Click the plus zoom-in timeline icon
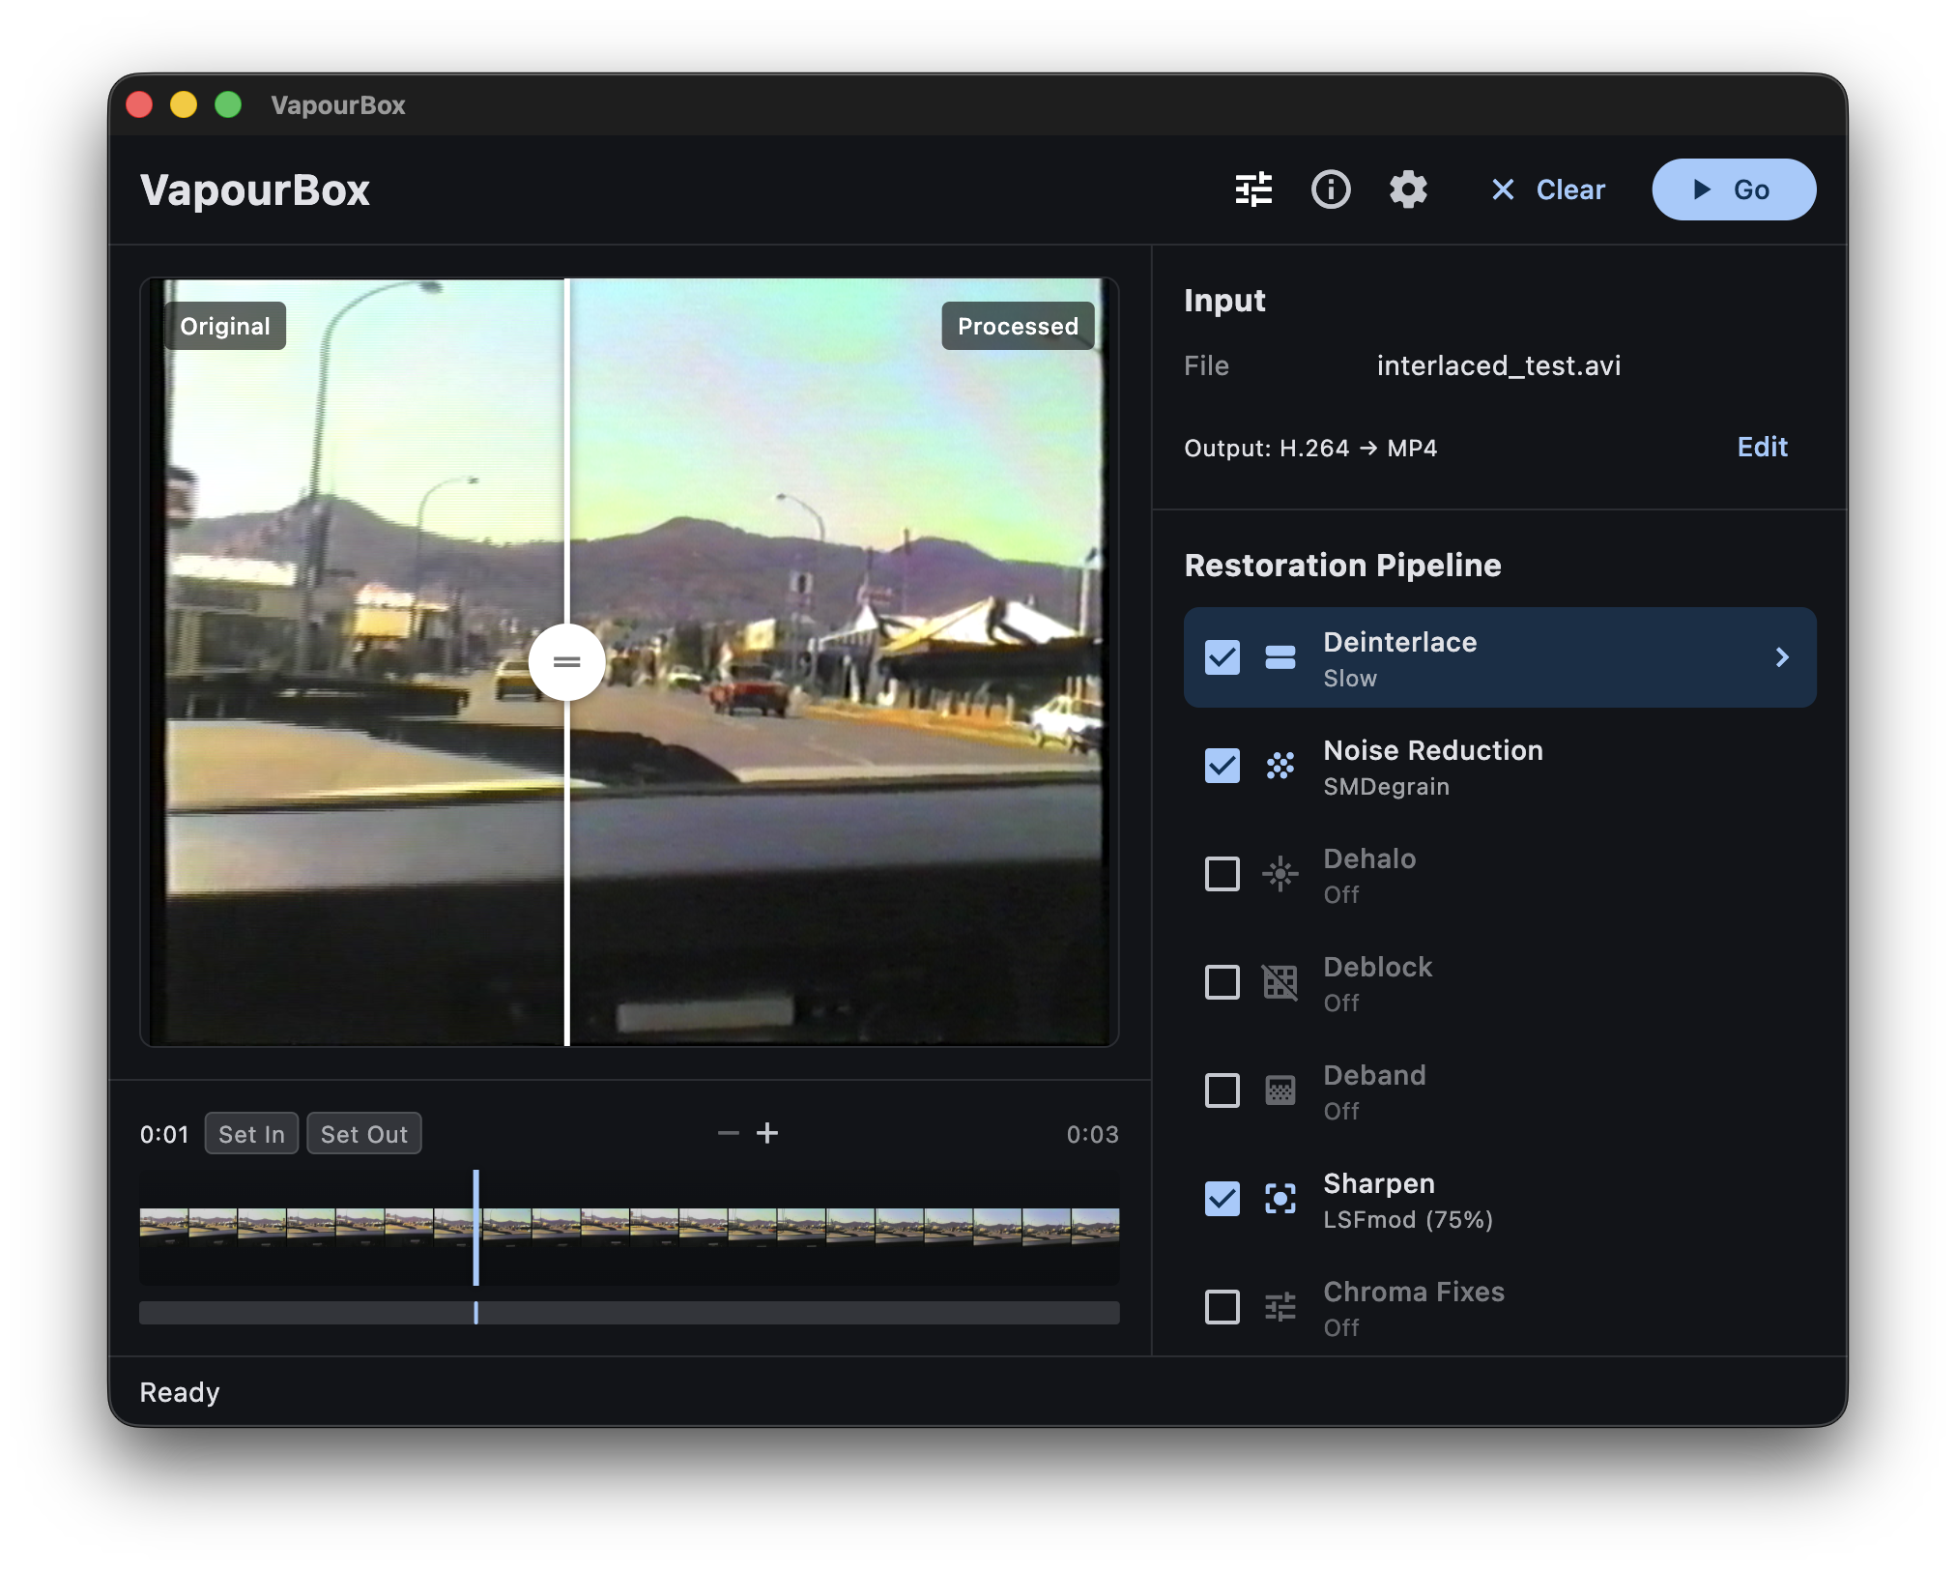The image size is (1956, 1570). (x=767, y=1133)
